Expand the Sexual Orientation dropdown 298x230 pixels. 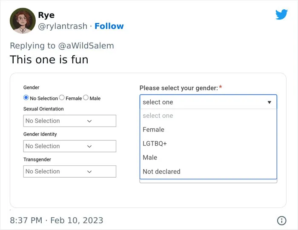point(70,121)
